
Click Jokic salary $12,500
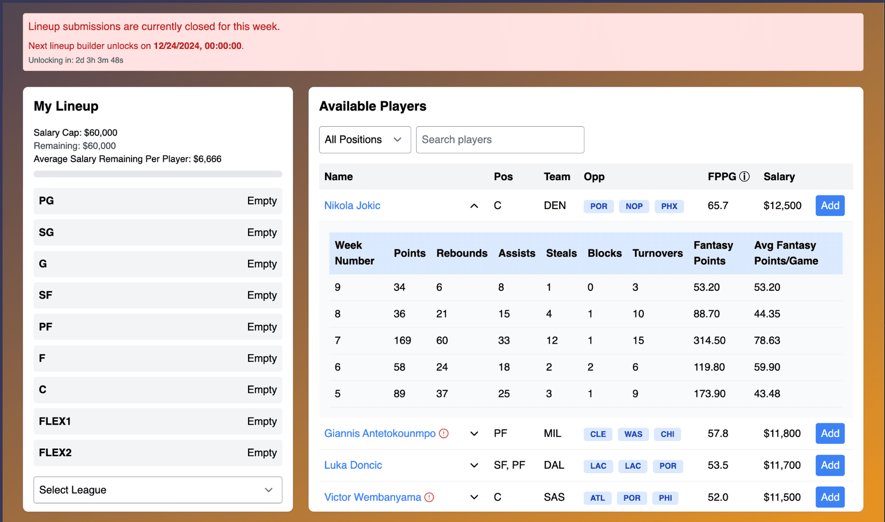coord(782,205)
